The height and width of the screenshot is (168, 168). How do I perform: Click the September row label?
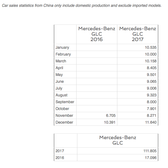[65, 102]
